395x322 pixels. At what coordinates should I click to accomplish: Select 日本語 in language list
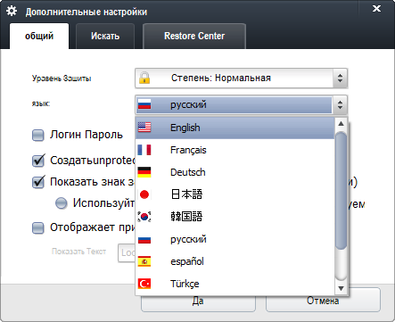235,194
